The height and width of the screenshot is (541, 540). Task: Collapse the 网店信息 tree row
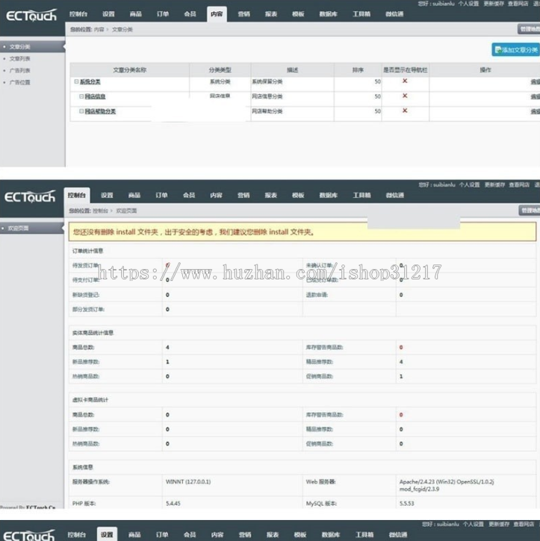tap(81, 96)
